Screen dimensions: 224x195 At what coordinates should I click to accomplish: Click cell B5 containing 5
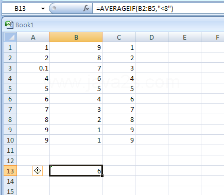click(76, 88)
